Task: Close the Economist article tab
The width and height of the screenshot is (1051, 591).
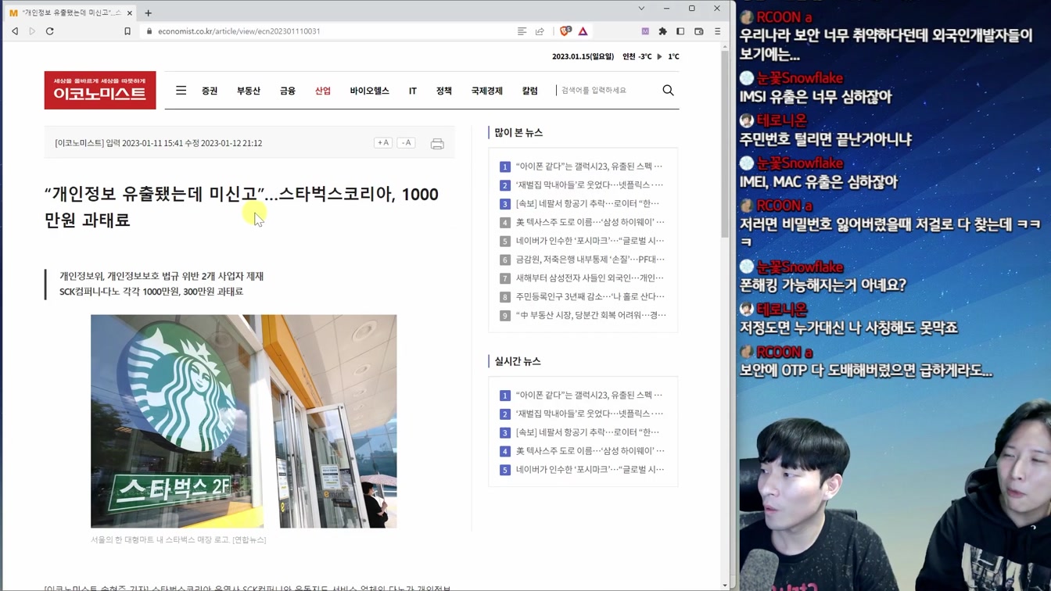Action: click(x=130, y=13)
